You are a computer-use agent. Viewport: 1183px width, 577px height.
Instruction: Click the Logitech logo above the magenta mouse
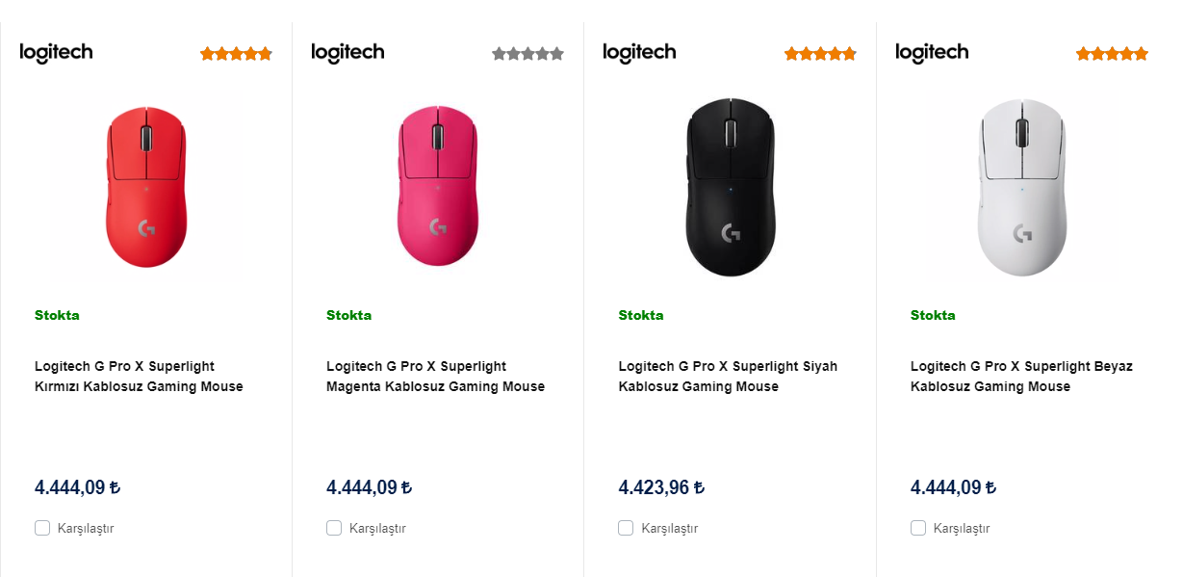point(347,53)
